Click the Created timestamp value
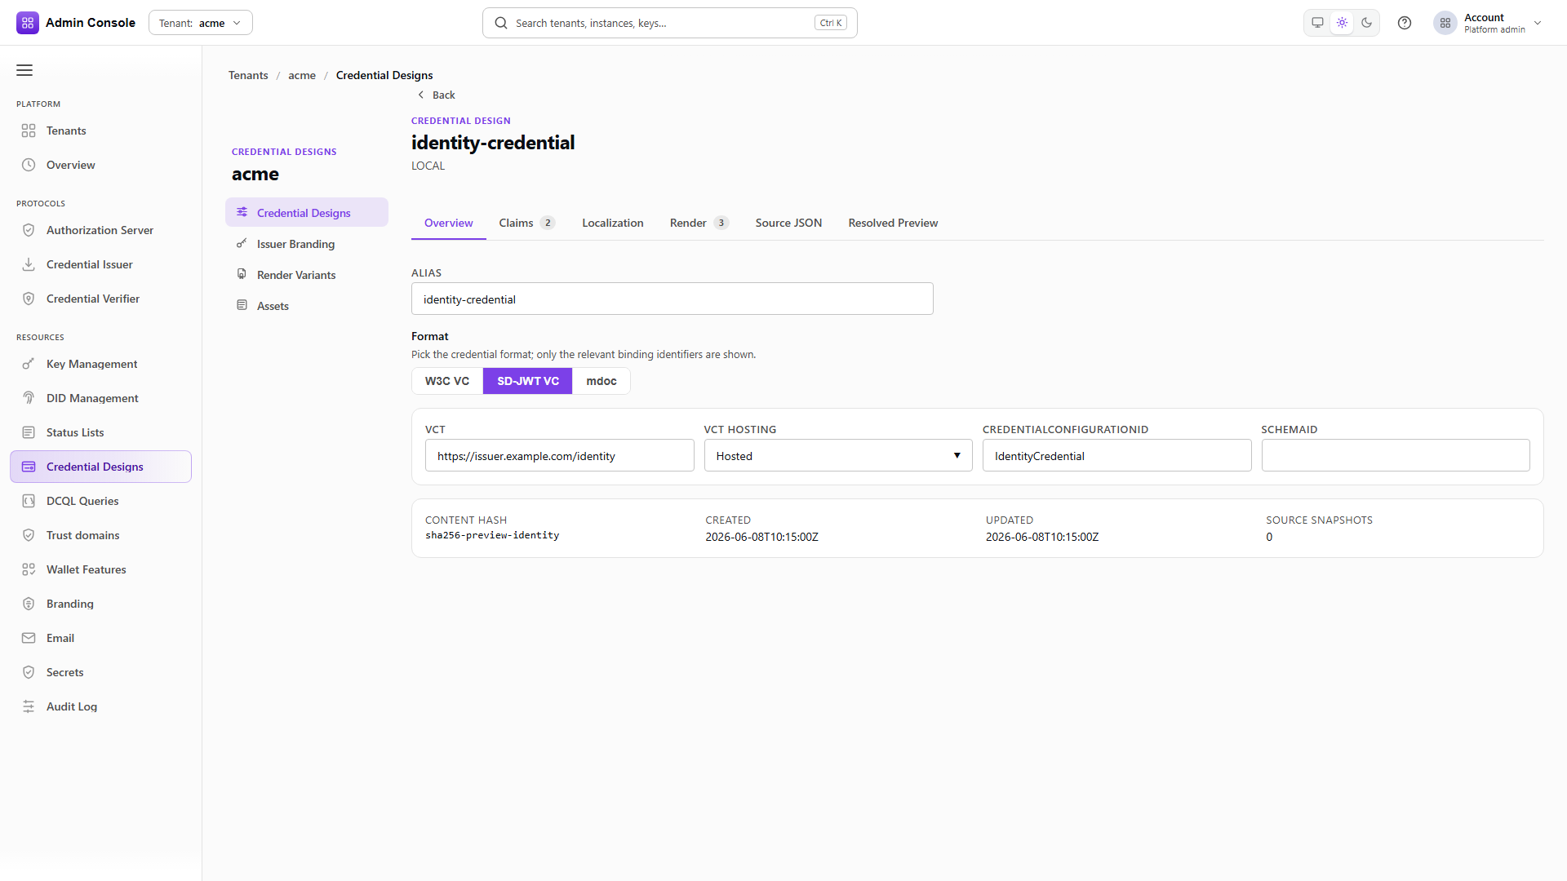This screenshot has height=881, width=1567. [762, 537]
